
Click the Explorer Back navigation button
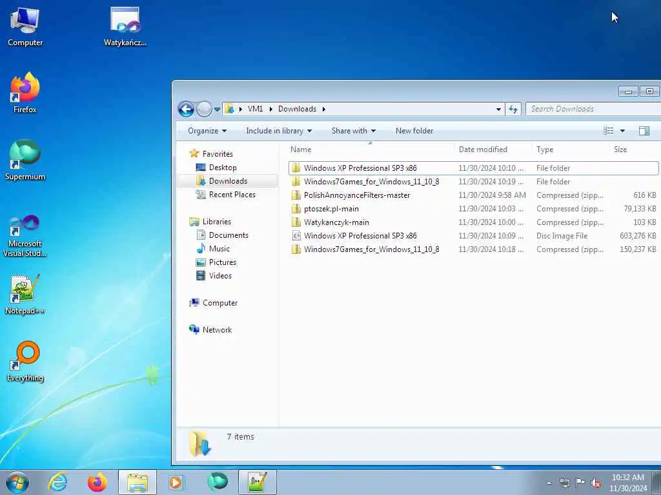pos(186,109)
